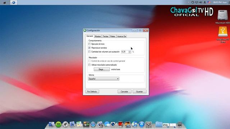Click the Juan user name in menu bar
This screenshot has width=230, height=129.
225,3
